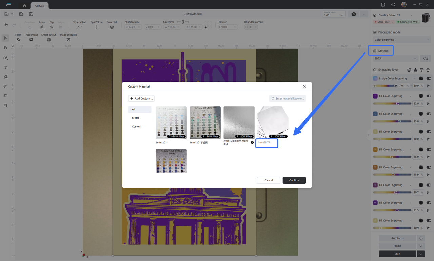
Task: Expand the Ti-TA1 material dropdown
Action: [x=395, y=59]
